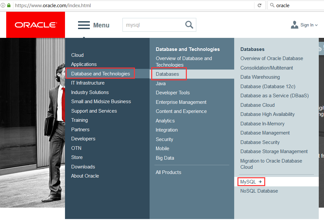The width and height of the screenshot is (324, 221).
Task: Select Java submenu item
Action: 161,84
